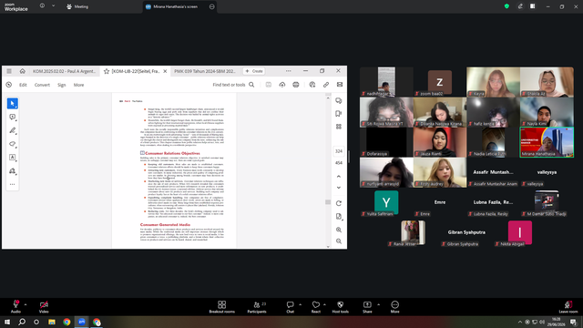Click the Share screen button
Viewport: 583px width, 328px height.
click(x=367, y=307)
